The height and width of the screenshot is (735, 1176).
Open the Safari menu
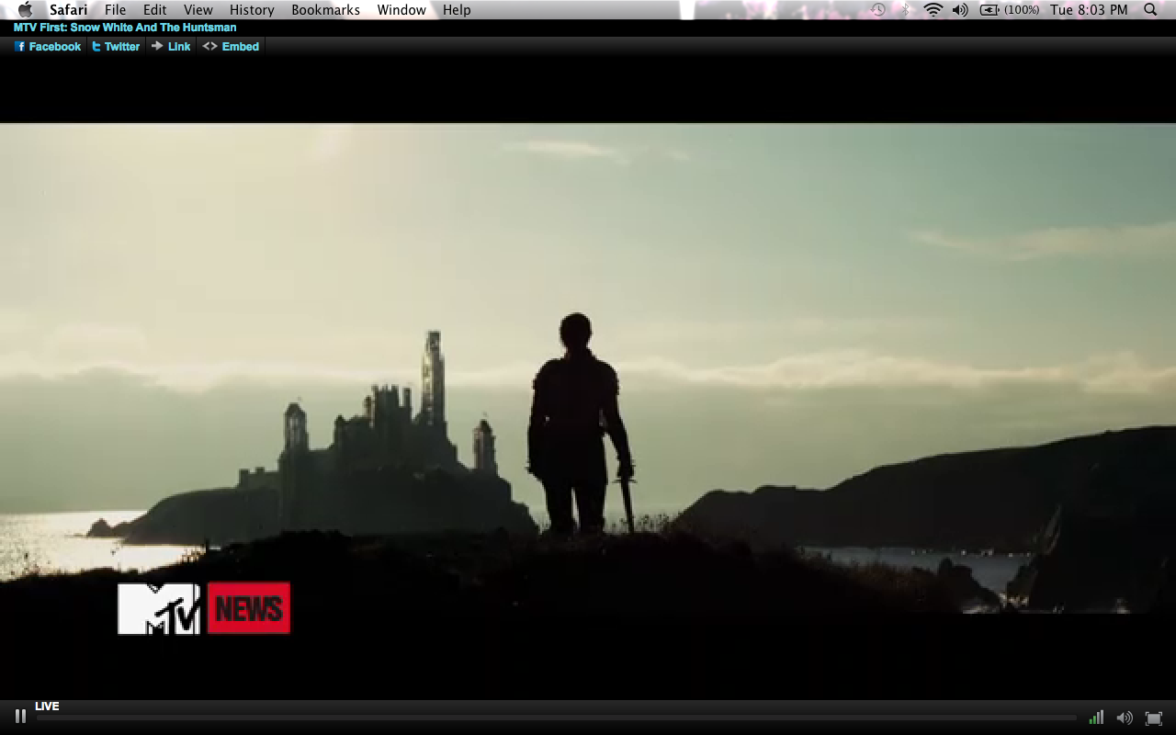(x=68, y=9)
